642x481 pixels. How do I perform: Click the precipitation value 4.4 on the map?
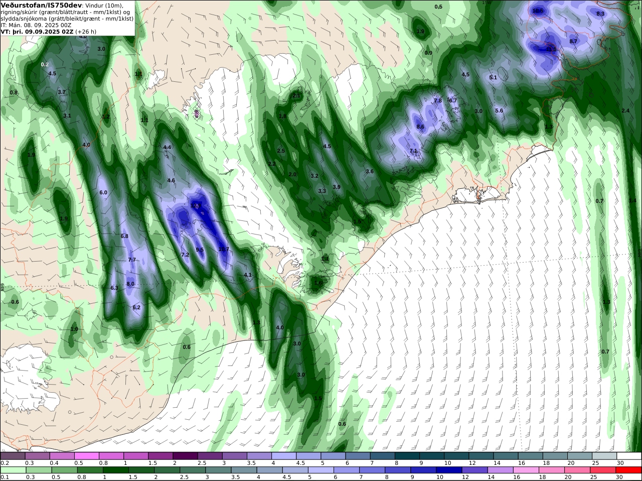[168, 147]
